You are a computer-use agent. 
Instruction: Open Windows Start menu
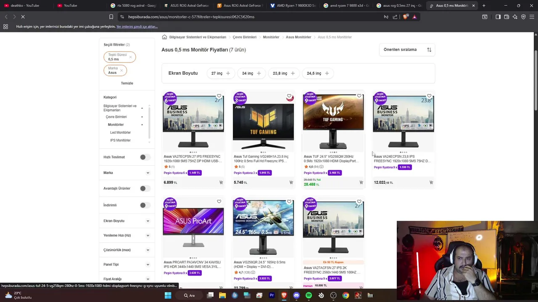coord(168,295)
